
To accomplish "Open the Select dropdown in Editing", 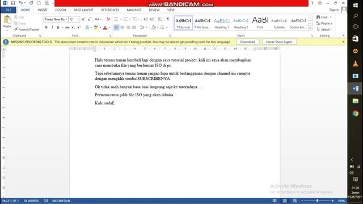I will (324, 29).
